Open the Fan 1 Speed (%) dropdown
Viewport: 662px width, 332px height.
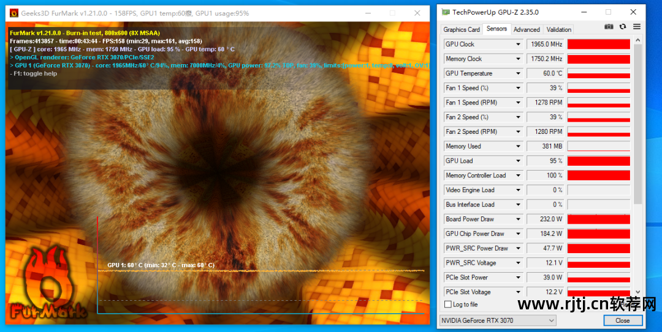coord(518,88)
